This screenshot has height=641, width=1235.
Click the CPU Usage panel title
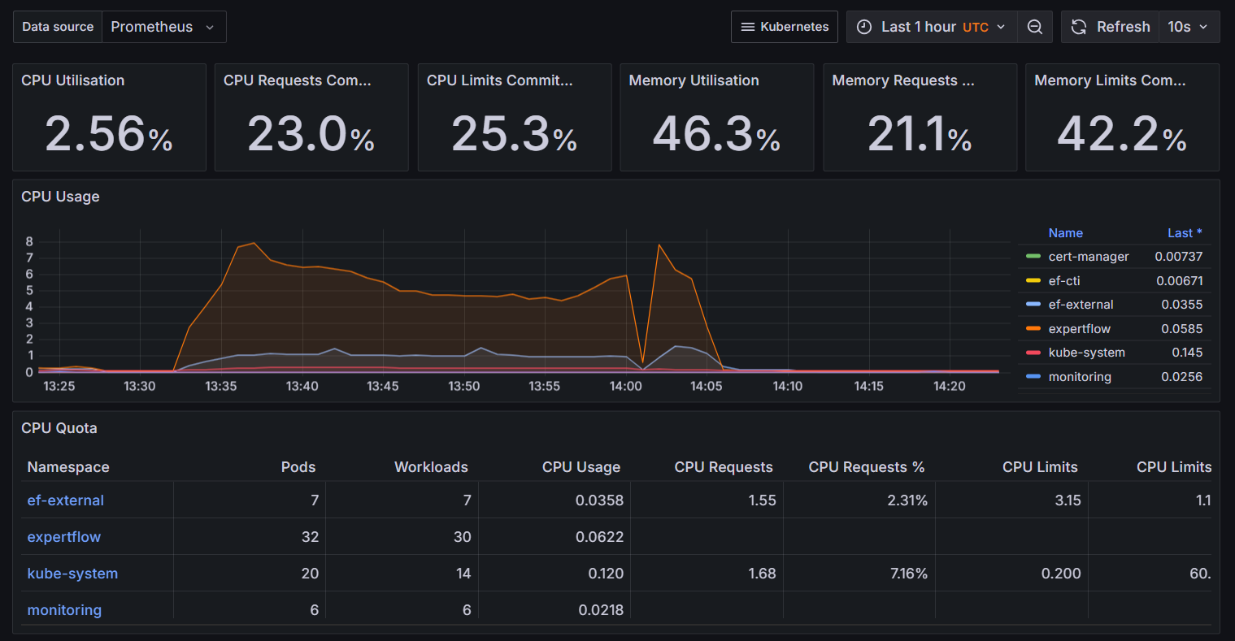tap(60, 197)
